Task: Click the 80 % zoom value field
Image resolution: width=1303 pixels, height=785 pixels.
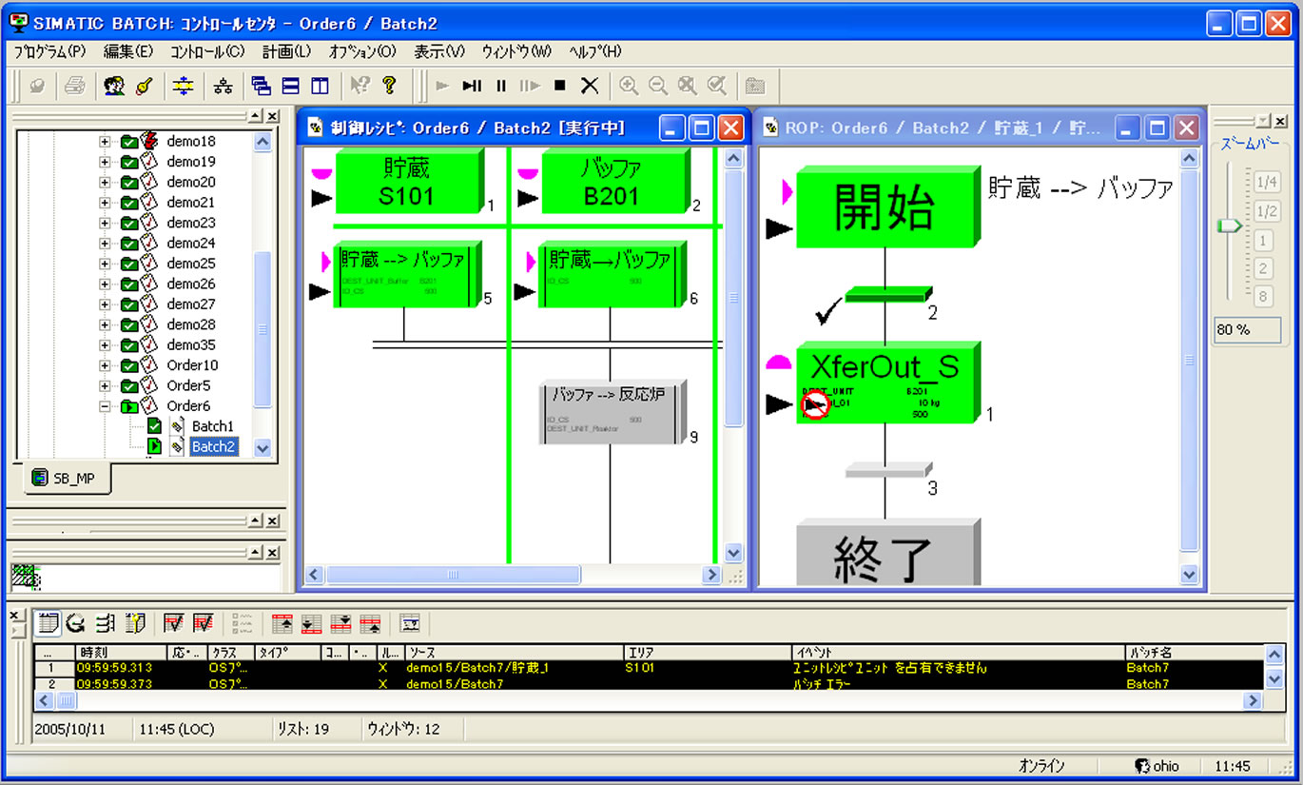Action: click(x=1247, y=330)
